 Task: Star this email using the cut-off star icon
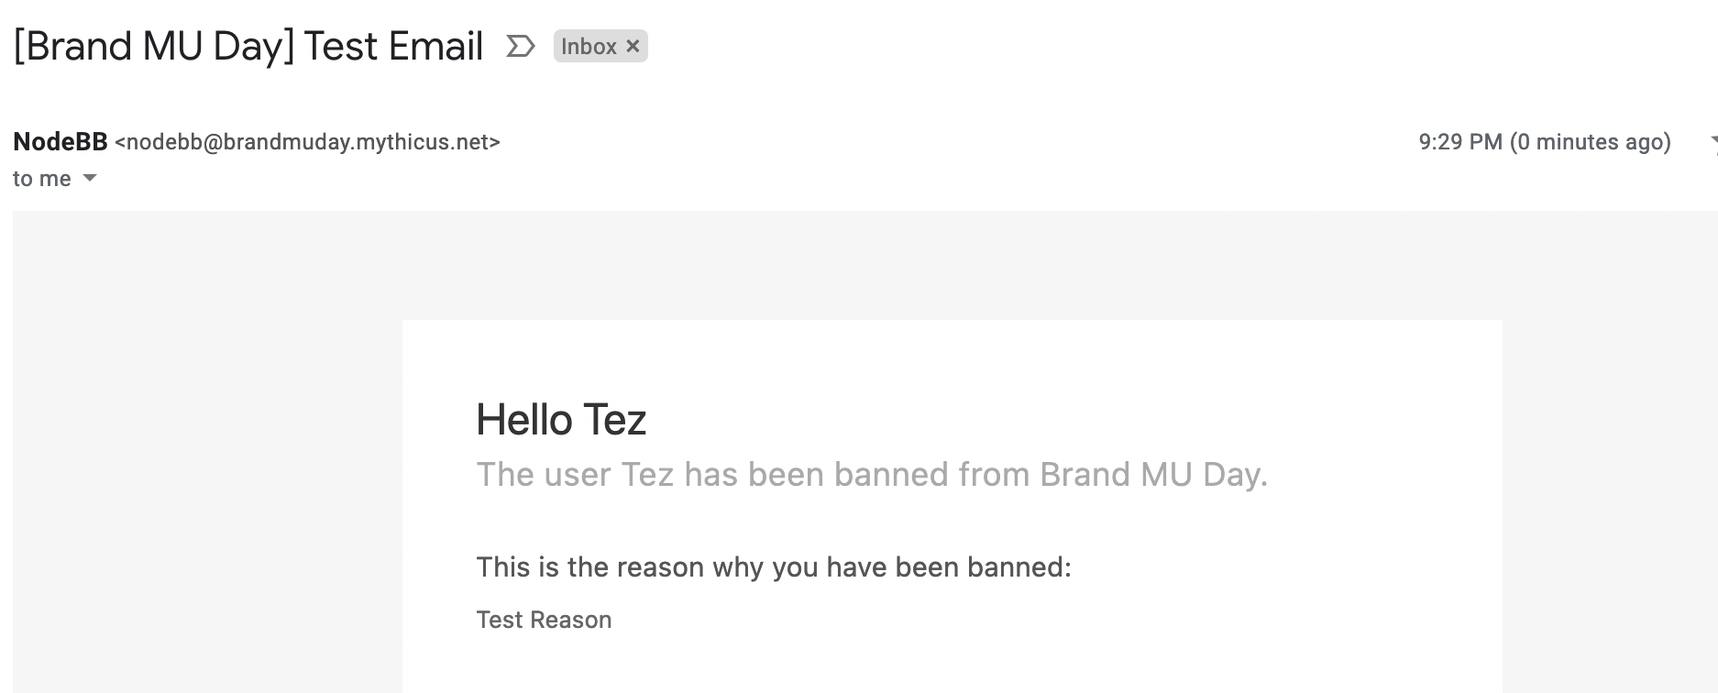pyautogui.click(x=1712, y=142)
